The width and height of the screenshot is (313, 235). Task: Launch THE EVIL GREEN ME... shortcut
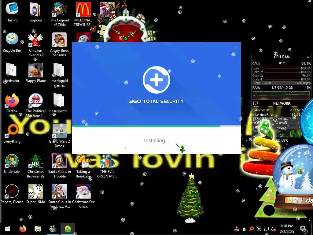coord(107,166)
